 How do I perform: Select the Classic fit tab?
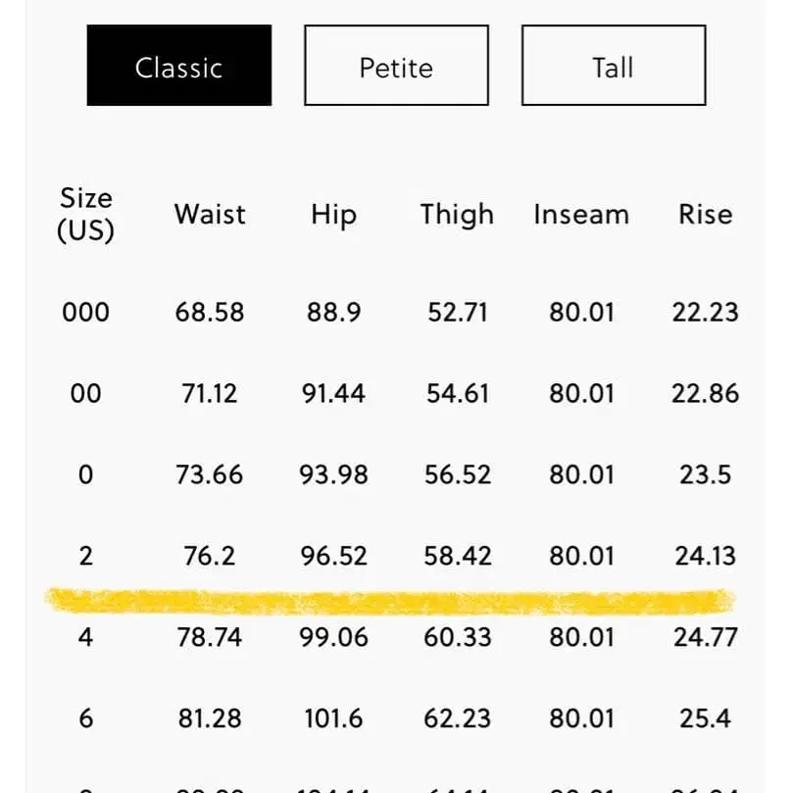pyautogui.click(x=179, y=67)
